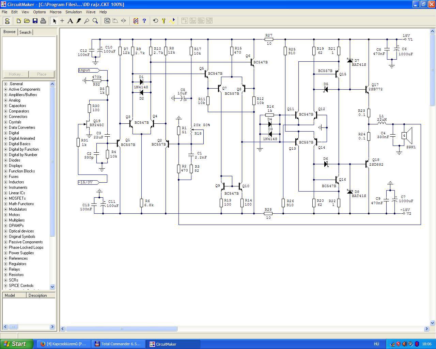Click the Mirror flip icon
This screenshot has width=436, height=349.
pos(124,21)
